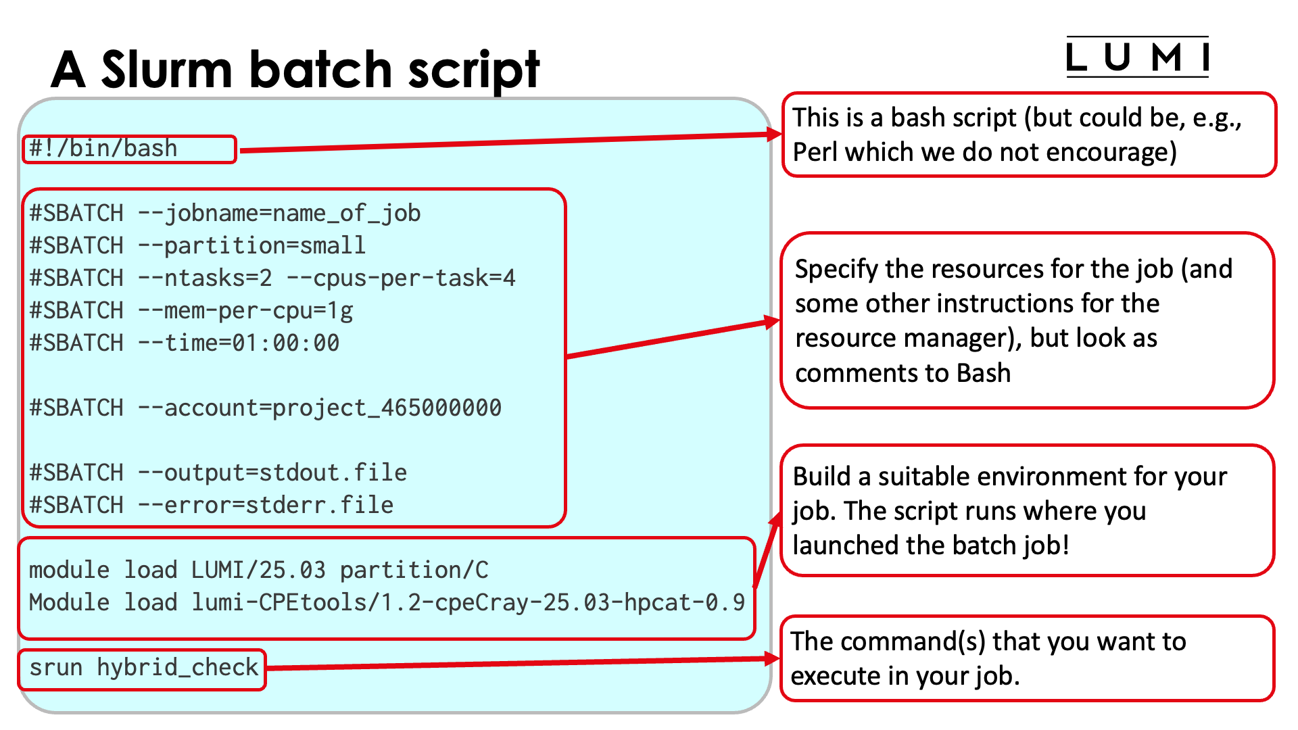1298x730 pixels.
Task: Select the --ntasks=2 --cpus-per-task=4 line
Action: pos(270,277)
